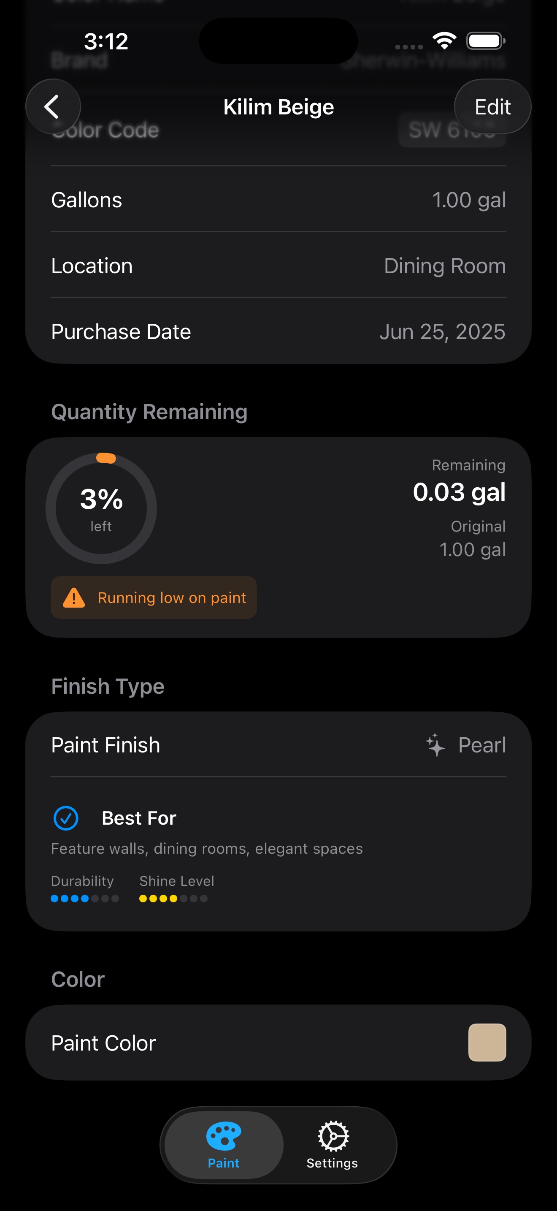Tap the blue Durability rating dots
The height and width of the screenshot is (1211, 557).
84,899
